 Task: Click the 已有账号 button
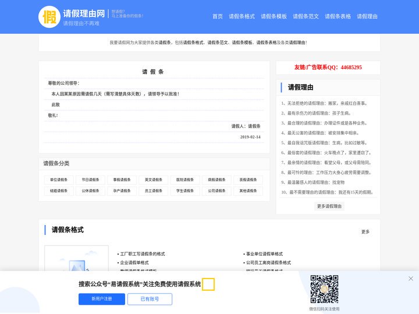pyautogui.click(x=150, y=299)
